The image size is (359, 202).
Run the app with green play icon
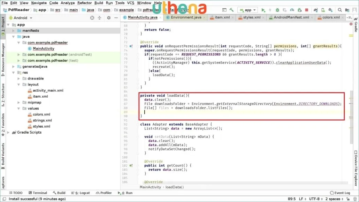tap(263, 10)
